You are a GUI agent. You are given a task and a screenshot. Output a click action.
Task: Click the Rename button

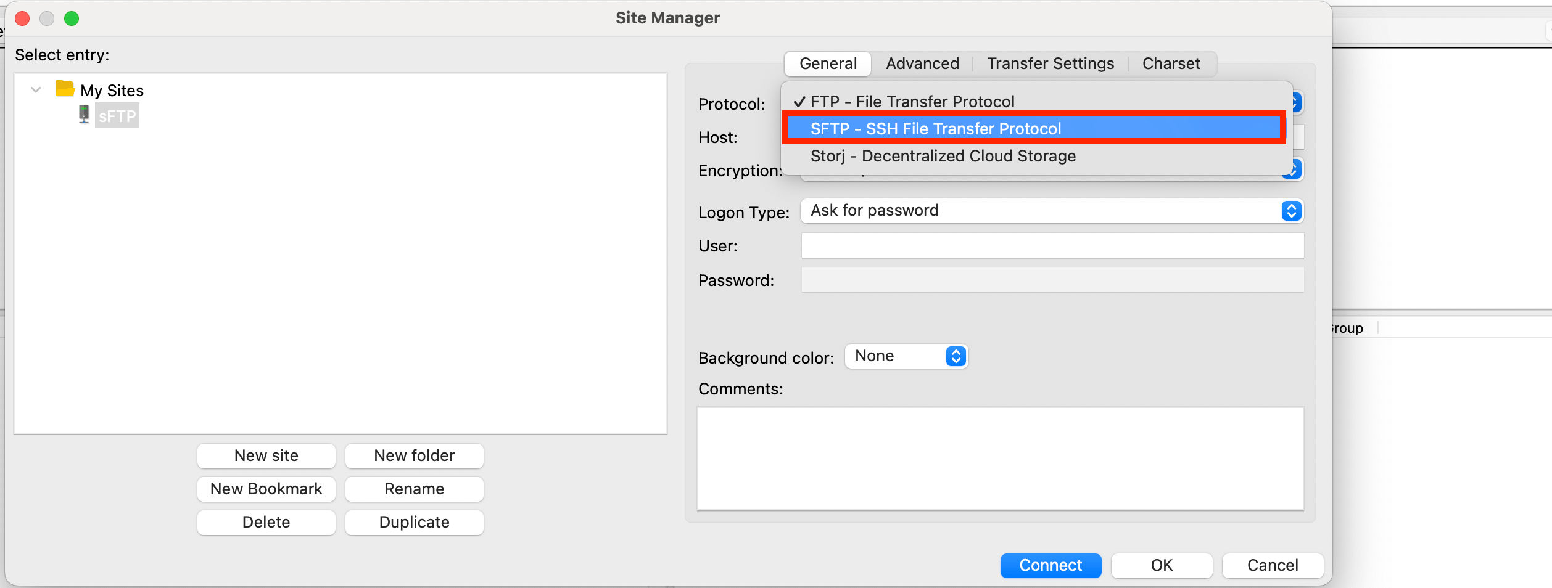[x=415, y=489]
